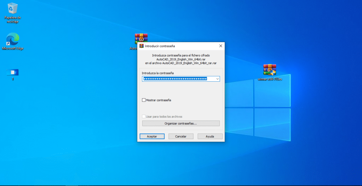Screen dimensions: 362x186
Task: Tick the Mostrar contraseña checkbox
Action: click(x=144, y=100)
